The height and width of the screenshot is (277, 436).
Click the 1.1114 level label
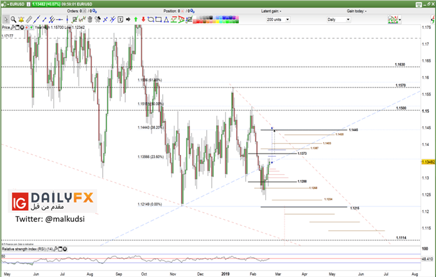coord(401,238)
